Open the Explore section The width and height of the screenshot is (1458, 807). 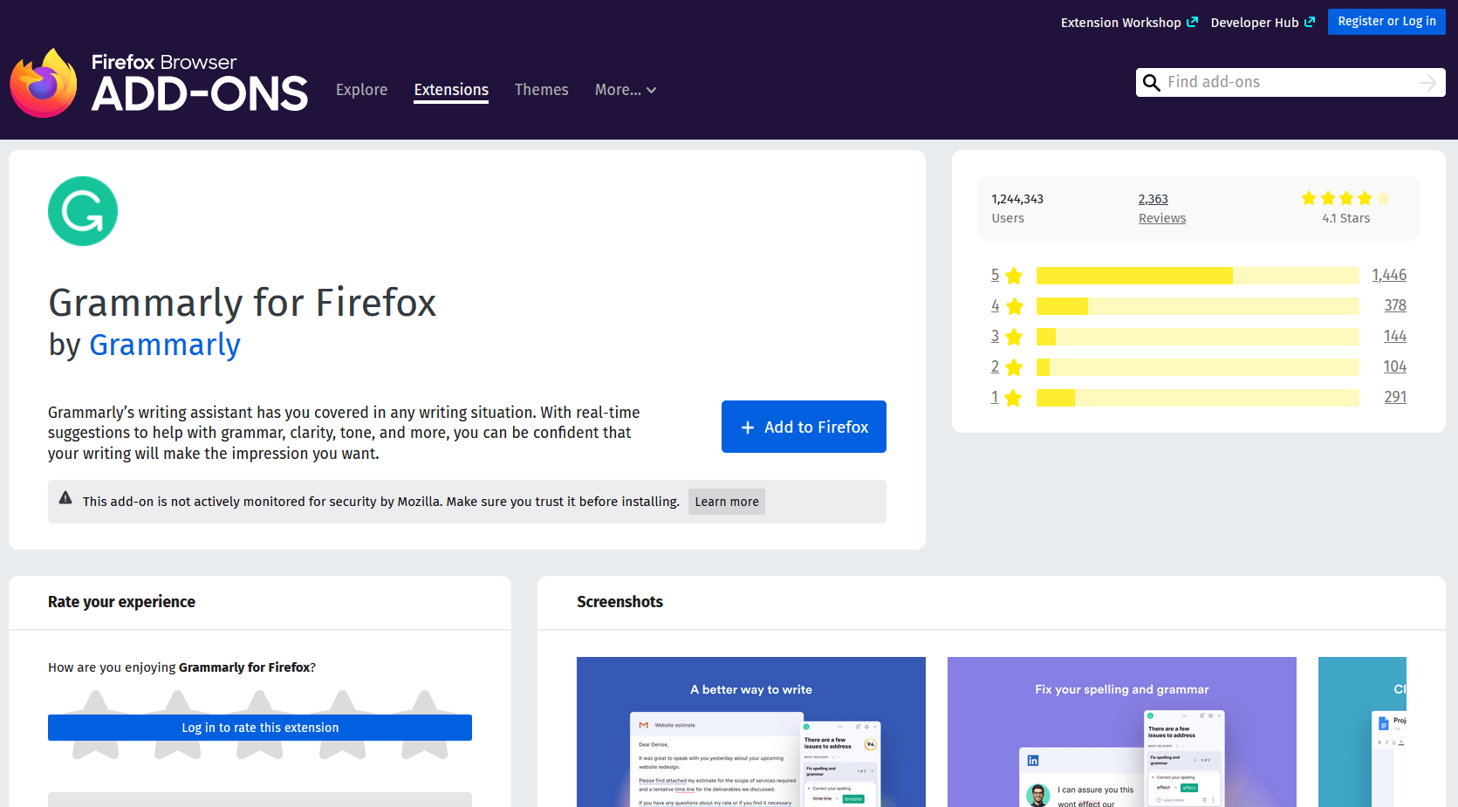[x=361, y=90]
